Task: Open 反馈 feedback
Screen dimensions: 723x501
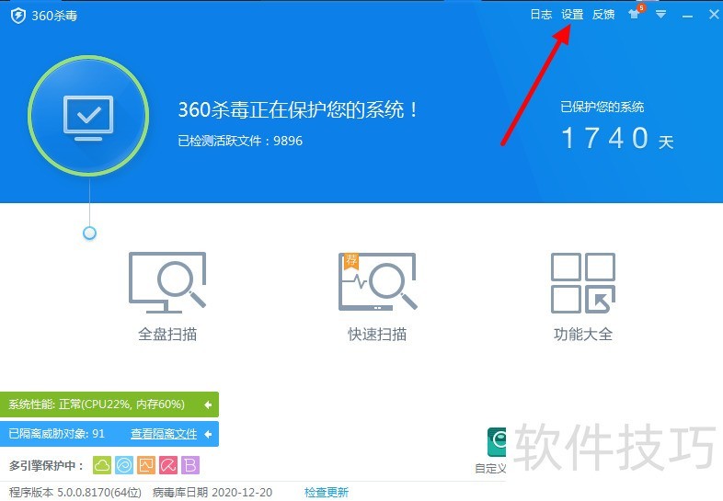Action: pyautogui.click(x=603, y=15)
